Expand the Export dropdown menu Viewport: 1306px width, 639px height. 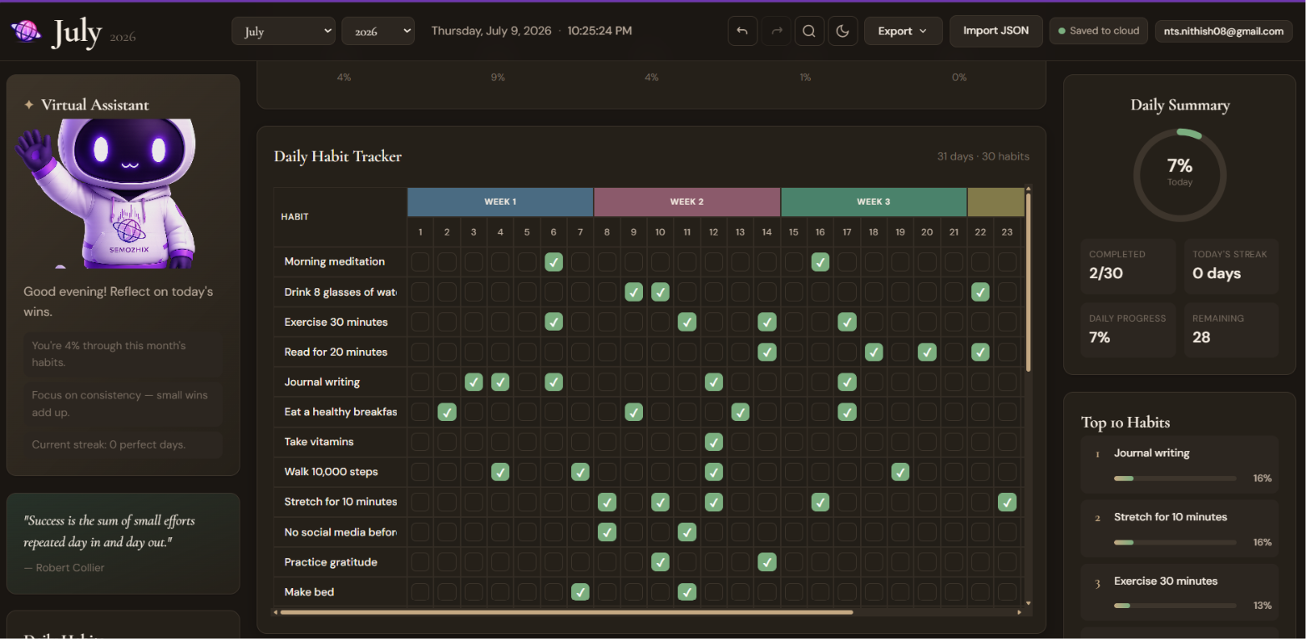point(904,31)
